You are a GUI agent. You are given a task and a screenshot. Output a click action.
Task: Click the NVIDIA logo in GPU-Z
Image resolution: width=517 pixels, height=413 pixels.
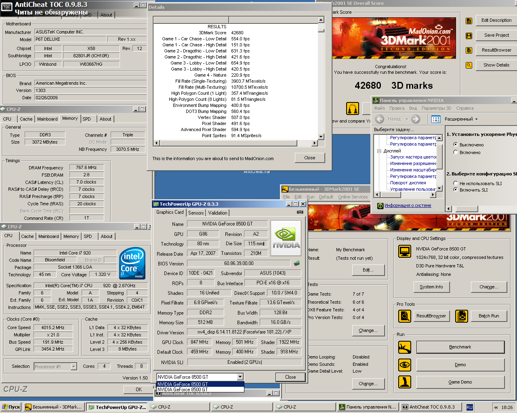[286, 238]
